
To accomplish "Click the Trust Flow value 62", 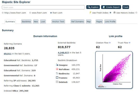I will click(x=120, y=47).
